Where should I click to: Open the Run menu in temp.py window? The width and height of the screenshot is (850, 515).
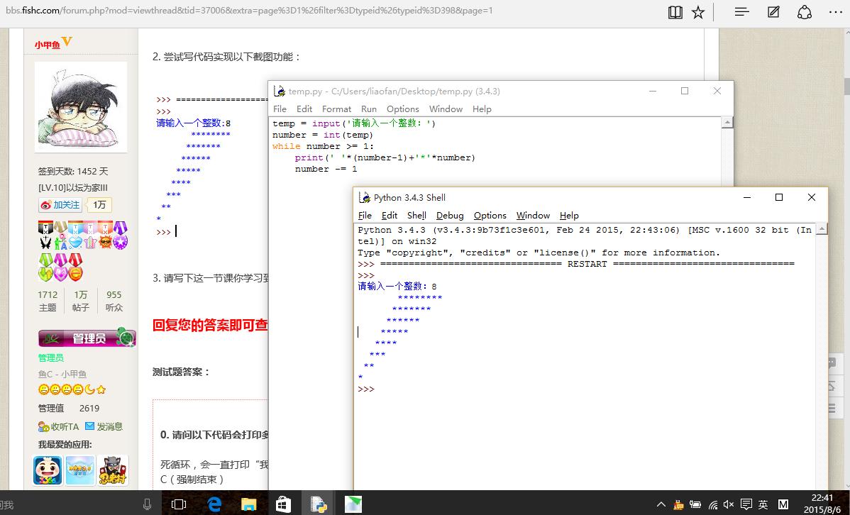[368, 109]
